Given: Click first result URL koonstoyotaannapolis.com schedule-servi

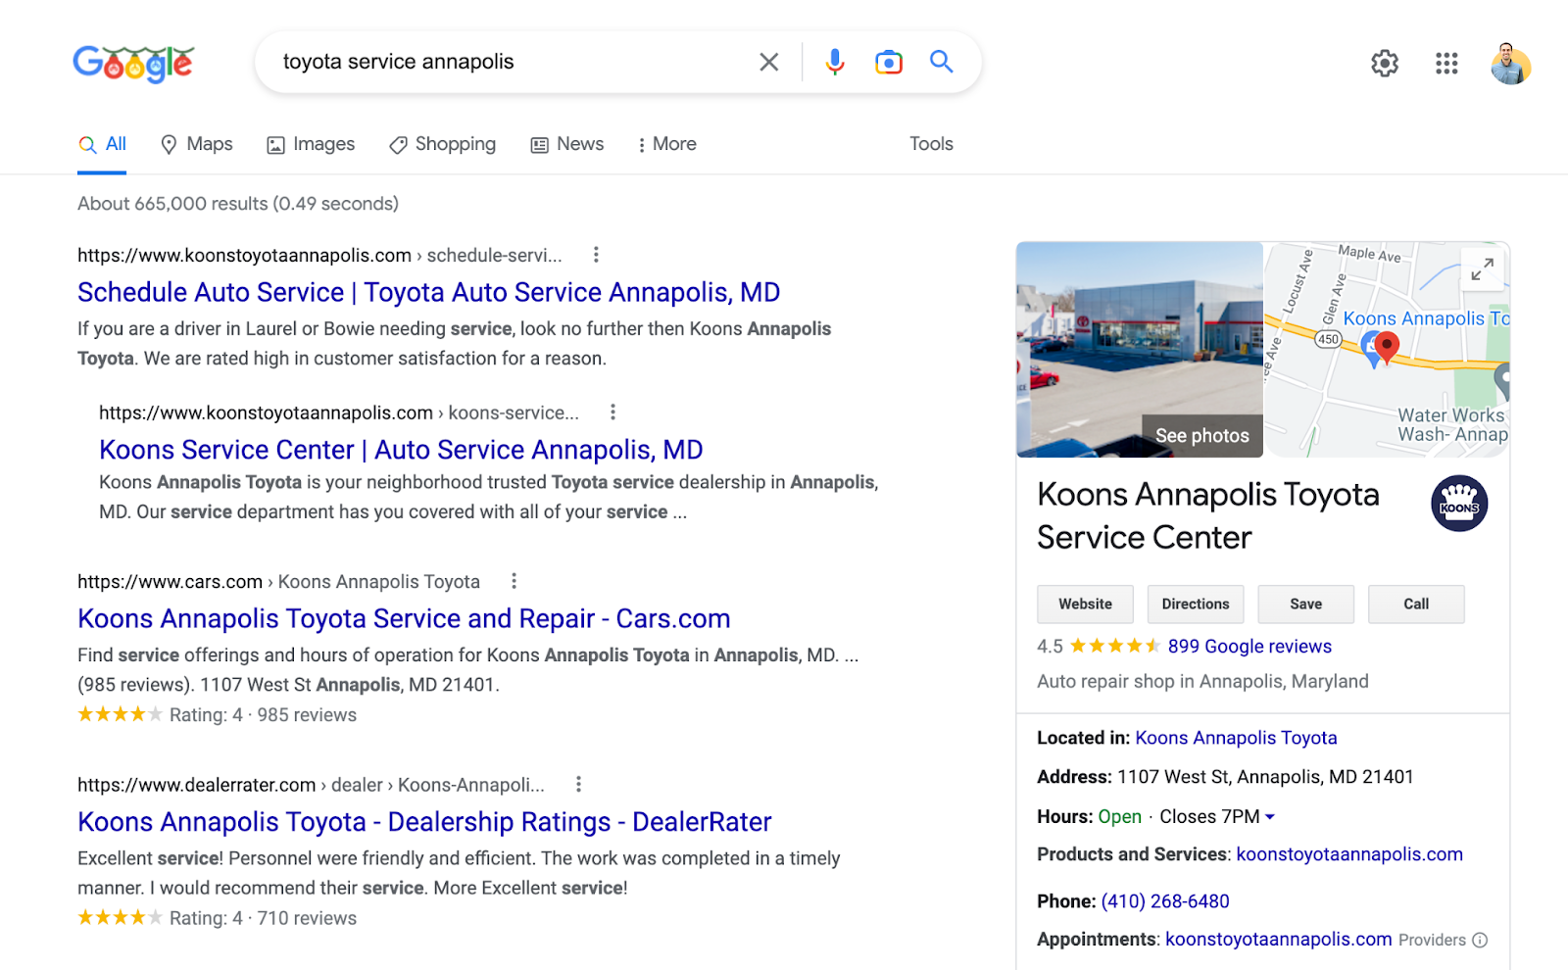Looking at the screenshot, I should 319,256.
